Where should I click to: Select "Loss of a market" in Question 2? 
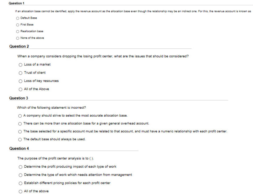pyautogui.click(x=20, y=65)
